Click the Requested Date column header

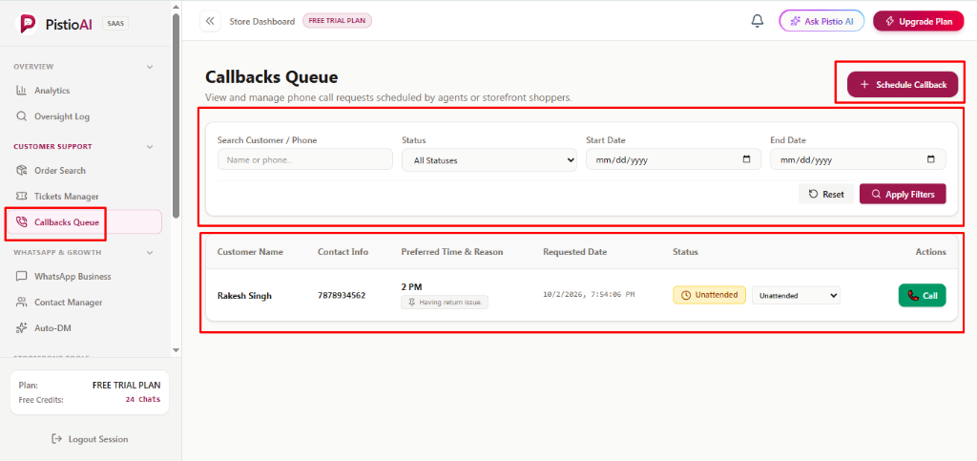574,252
